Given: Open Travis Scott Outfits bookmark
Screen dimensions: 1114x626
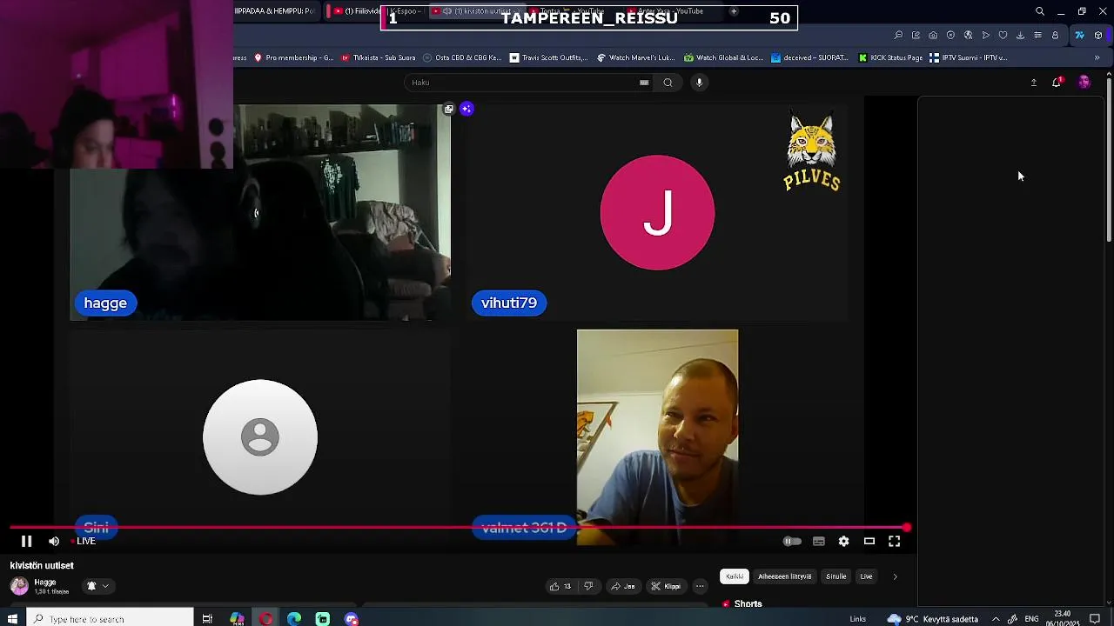Looking at the screenshot, I should pyautogui.click(x=549, y=58).
